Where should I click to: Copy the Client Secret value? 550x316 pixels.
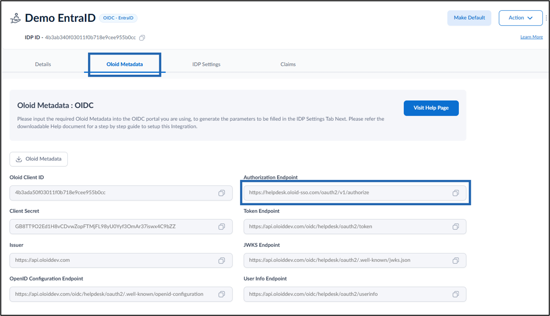coord(222,227)
